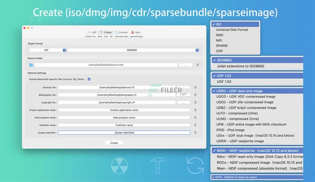The image size is (315, 182).
Task: Clear Publisher name with trash icon
Action: [x=195, y=125]
